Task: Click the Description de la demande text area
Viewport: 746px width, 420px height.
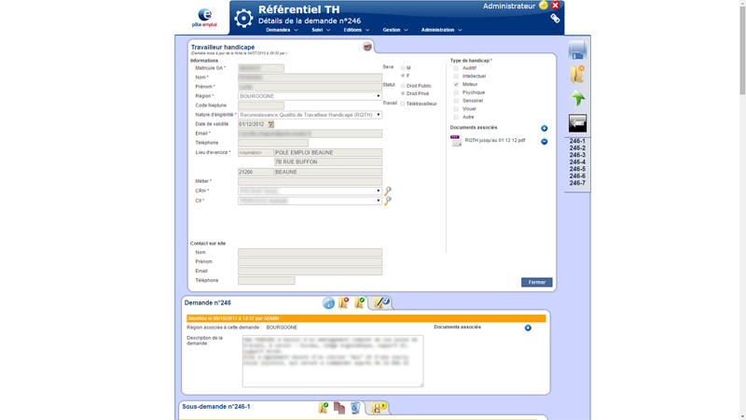Action: pos(333,361)
